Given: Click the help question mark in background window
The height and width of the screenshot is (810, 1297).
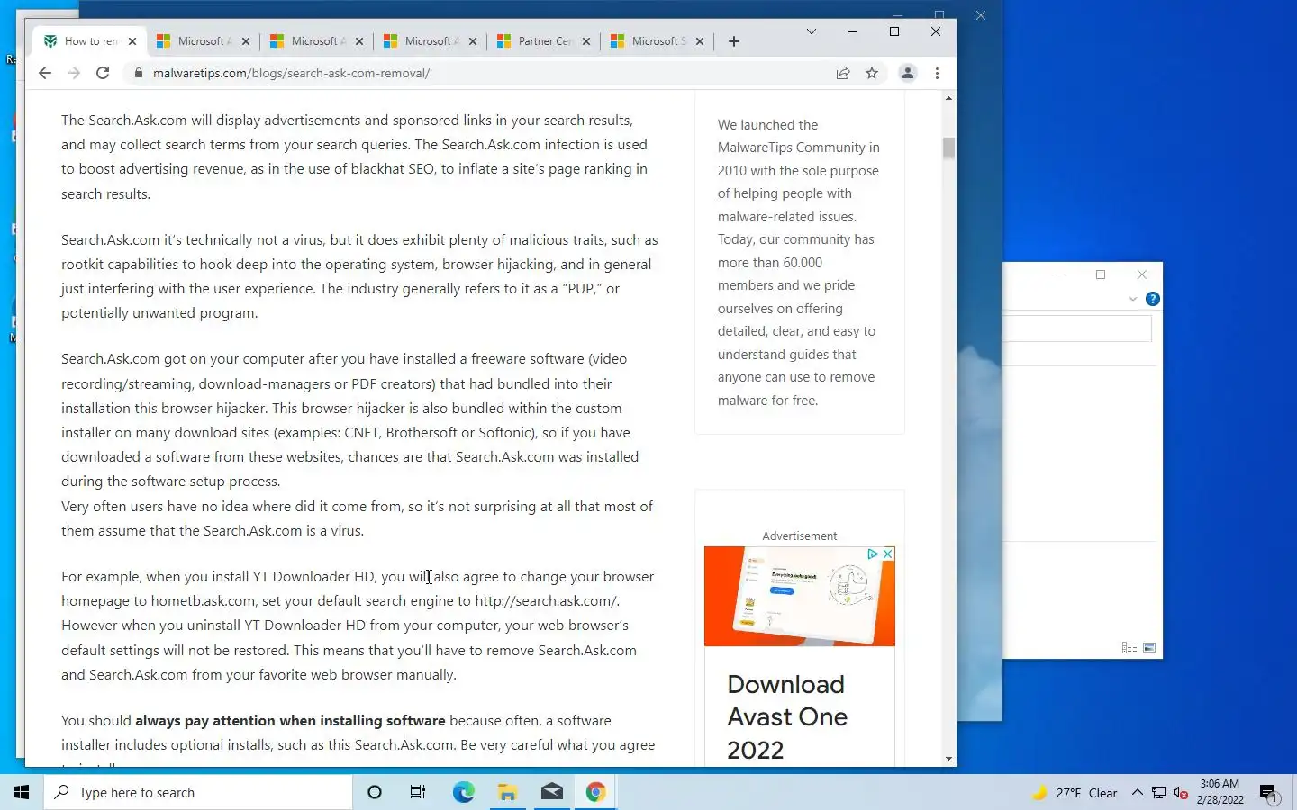Looking at the screenshot, I should coord(1152,299).
